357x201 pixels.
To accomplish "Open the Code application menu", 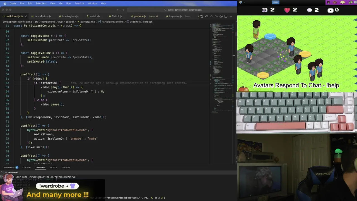I will (13, 3).
